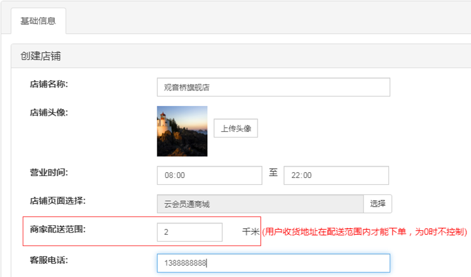Image resolution: width=471 pixels, height=277 pixels.
Task: Click the 千米 unit text
Action: (x=251, y=232)
